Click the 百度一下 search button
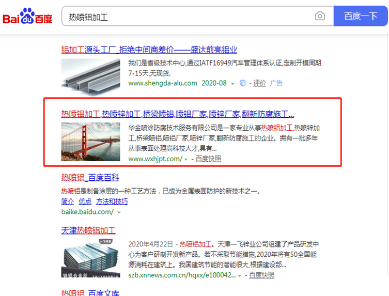The width and height of the screenshot is (389, 296). tap(361, 16)
